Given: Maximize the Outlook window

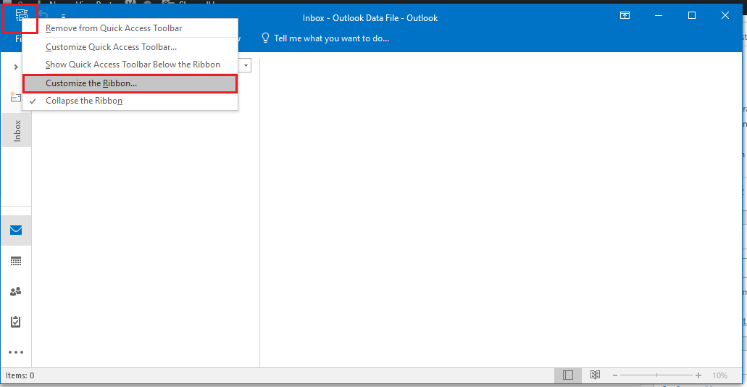Looking at the screenshot, I should click(x=692, y=16).
